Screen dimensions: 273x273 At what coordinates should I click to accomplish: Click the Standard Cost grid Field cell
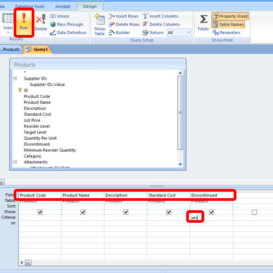click(169, 195)
